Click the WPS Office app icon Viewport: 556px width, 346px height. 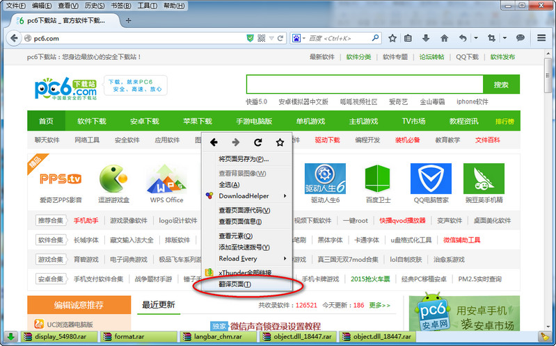point(166,179)
